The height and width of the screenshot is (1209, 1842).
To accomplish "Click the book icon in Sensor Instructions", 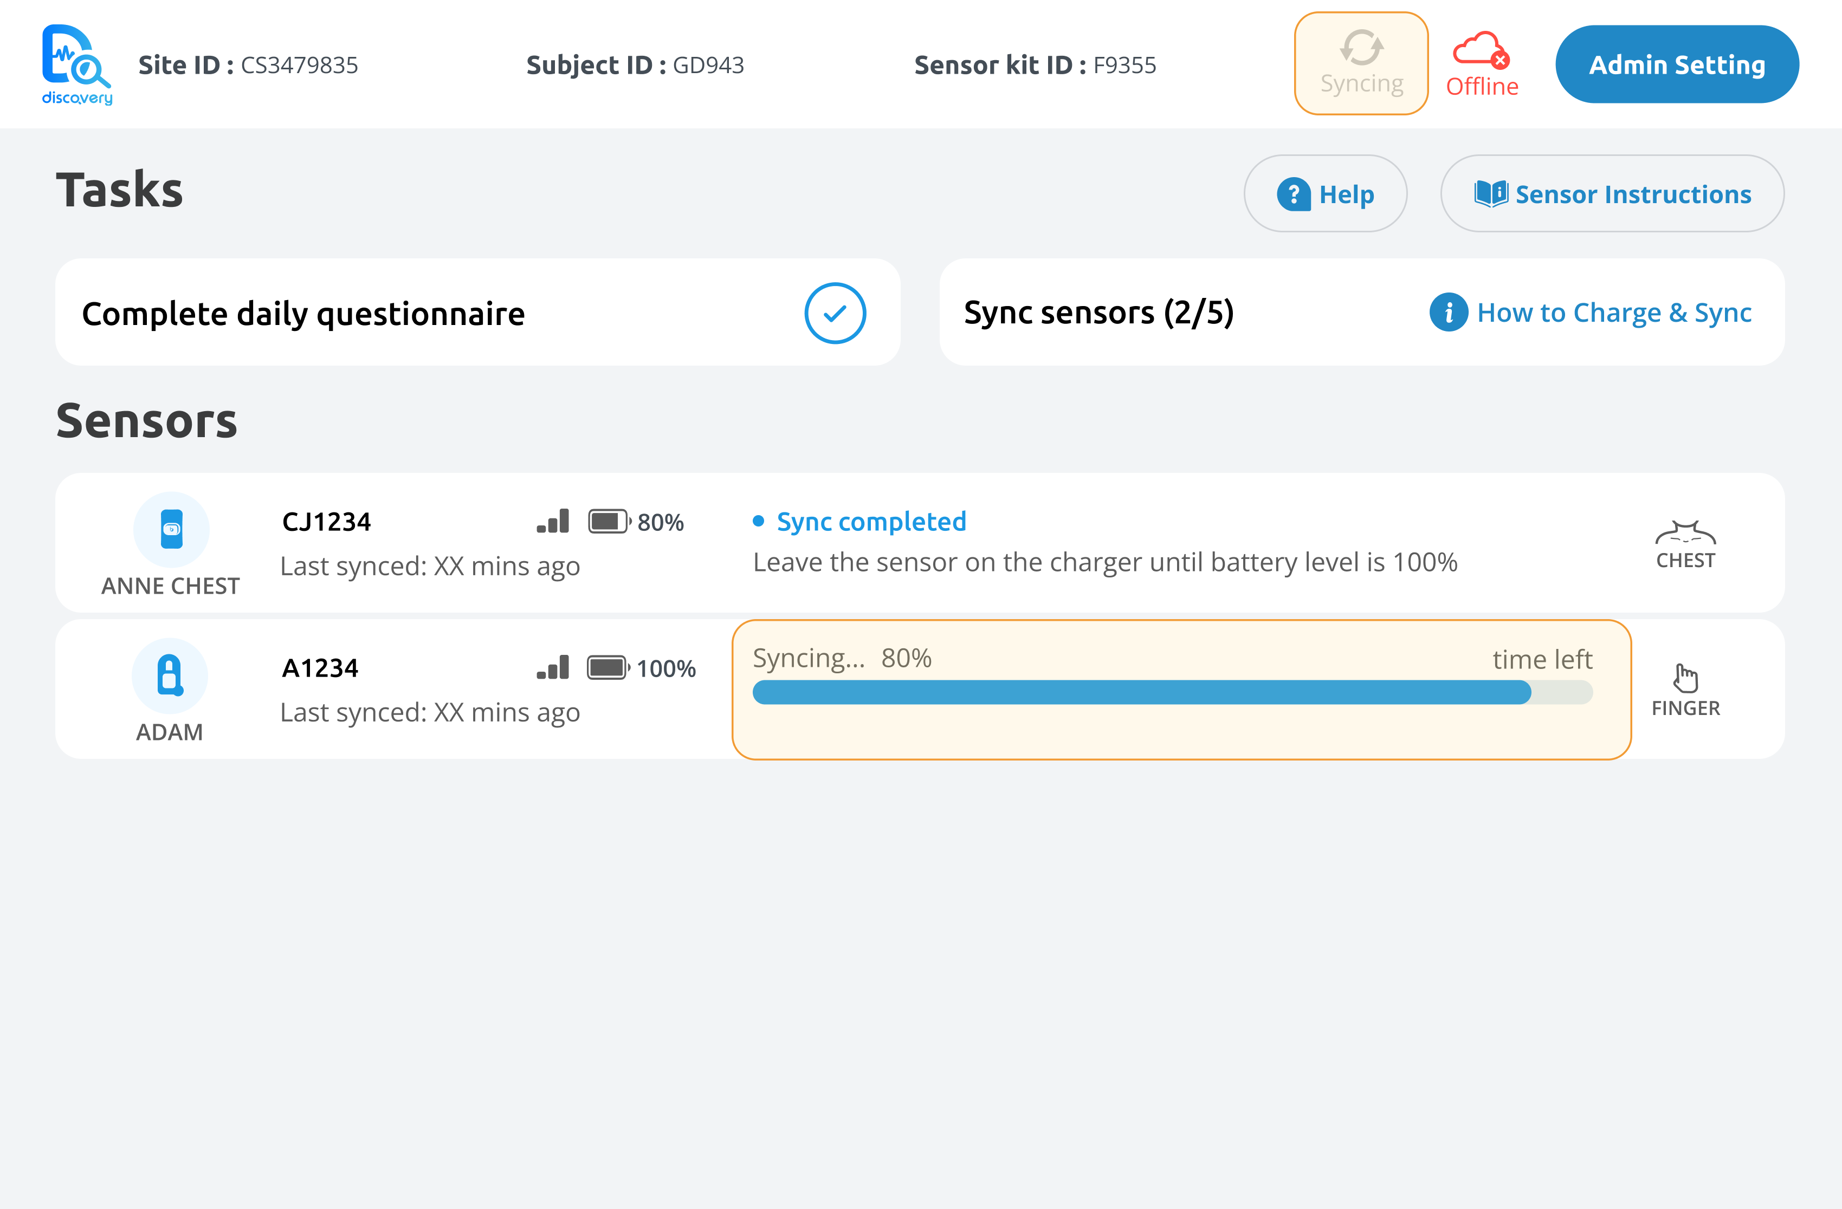I will tap(1491, 193).
